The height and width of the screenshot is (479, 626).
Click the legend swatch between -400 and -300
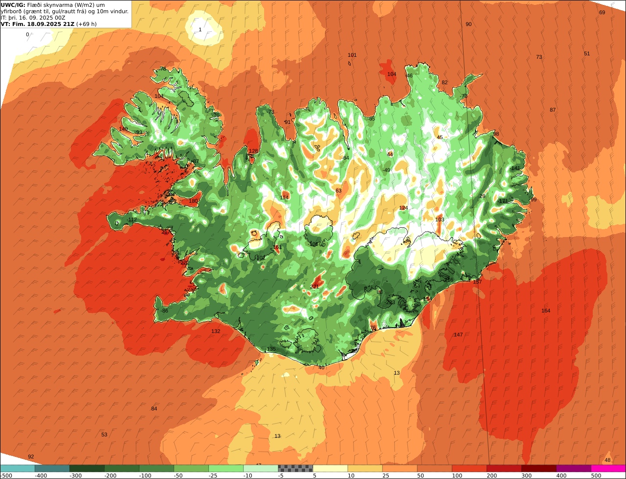(52, 468)
